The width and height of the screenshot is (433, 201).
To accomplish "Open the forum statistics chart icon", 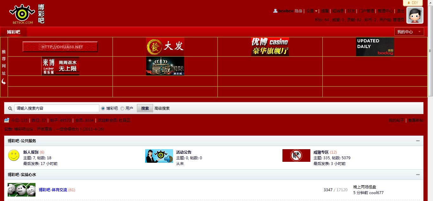I will point(7,120).
